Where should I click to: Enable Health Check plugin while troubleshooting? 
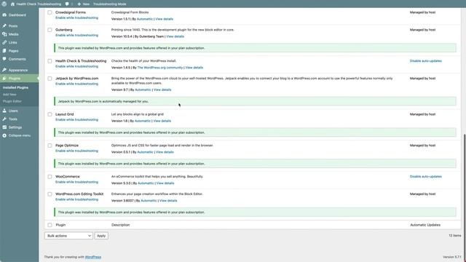click(76, 66)
